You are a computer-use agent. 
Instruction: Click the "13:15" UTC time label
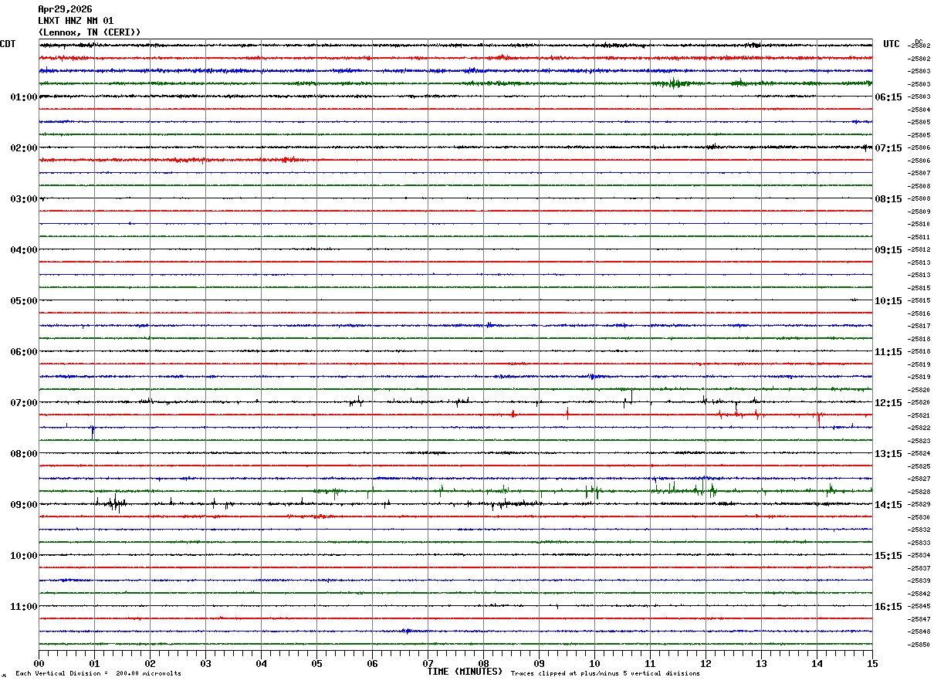(x=888, y=454)
